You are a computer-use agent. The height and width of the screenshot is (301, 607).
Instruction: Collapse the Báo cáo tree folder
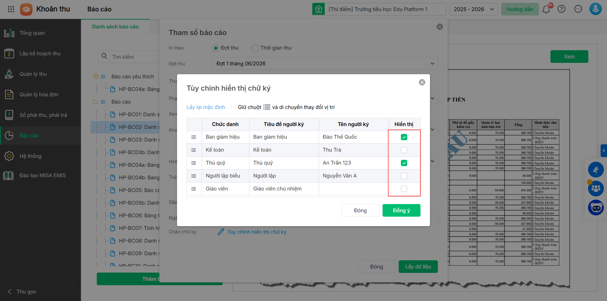103,102
